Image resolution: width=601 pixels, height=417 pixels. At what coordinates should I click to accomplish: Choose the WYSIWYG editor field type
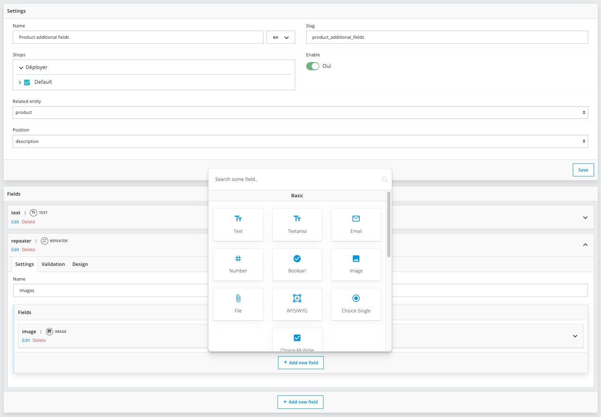pos(297,304)
